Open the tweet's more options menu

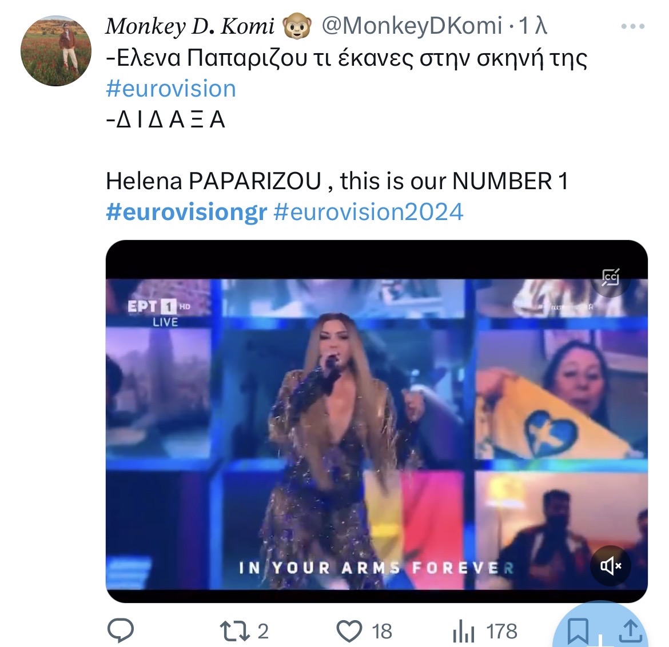point(633,26)
